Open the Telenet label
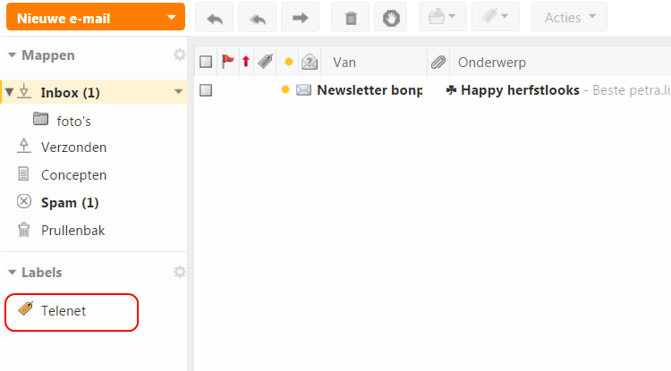671x371 pixels. coord(63,311)
